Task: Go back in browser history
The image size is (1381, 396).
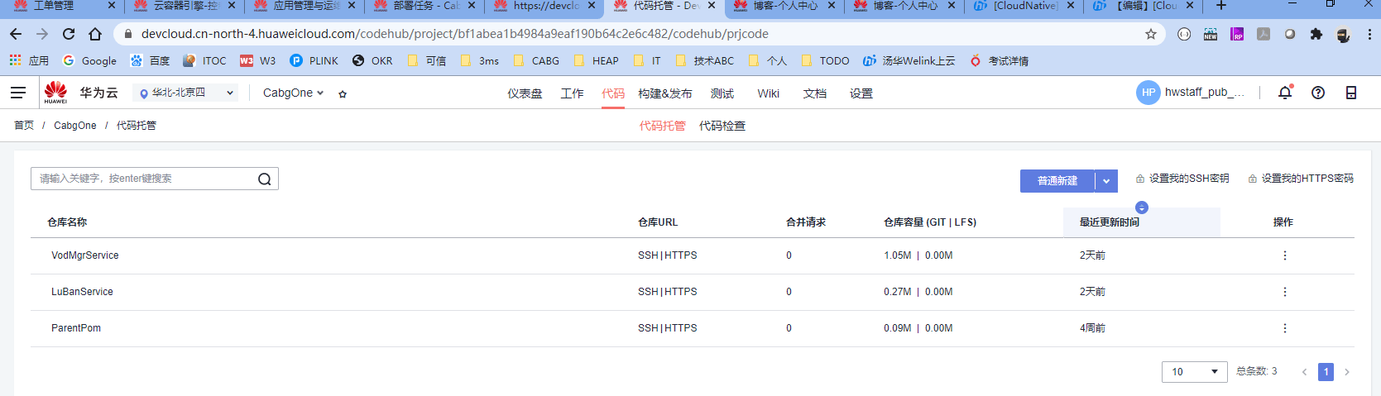Action: [x=16, y=34]
